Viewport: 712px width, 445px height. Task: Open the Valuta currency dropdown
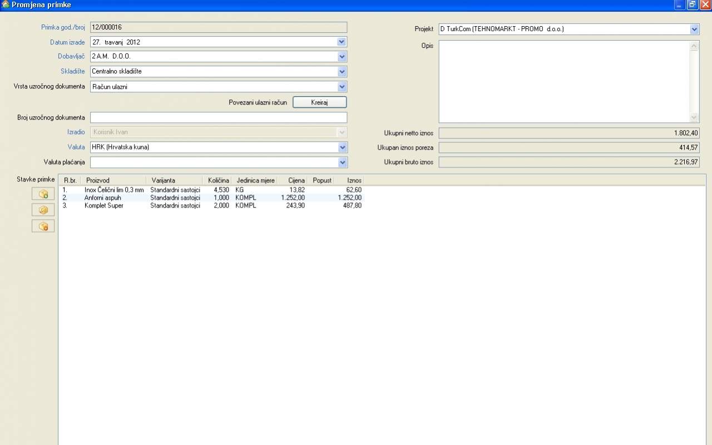point(342,147)
